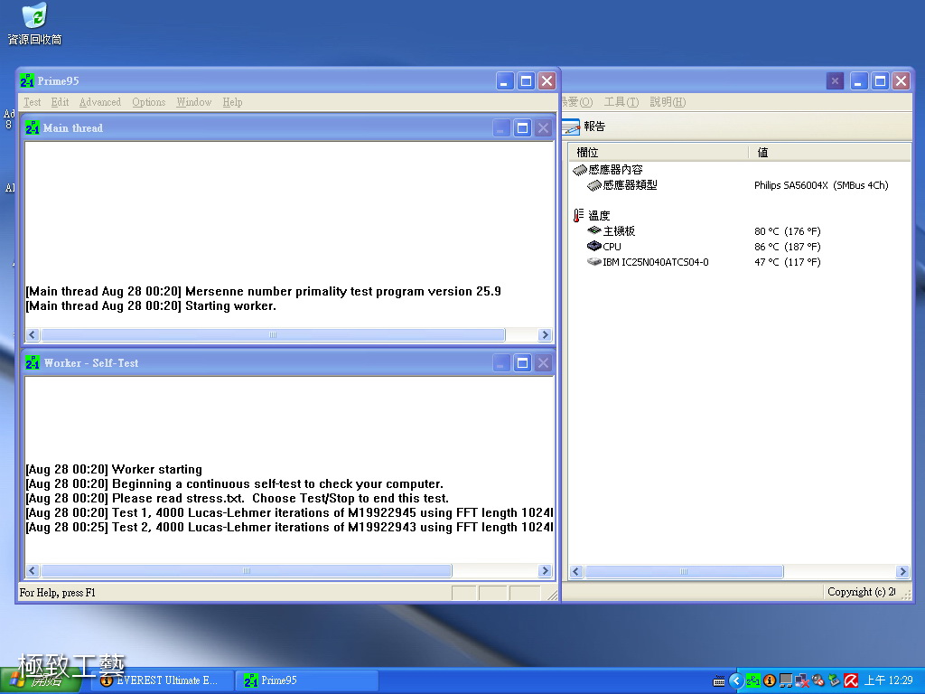Select the 感應器內容 chip icon
The height and width of the screenshot is (694, 925).
pyautogui.click(x=580, y=170)
